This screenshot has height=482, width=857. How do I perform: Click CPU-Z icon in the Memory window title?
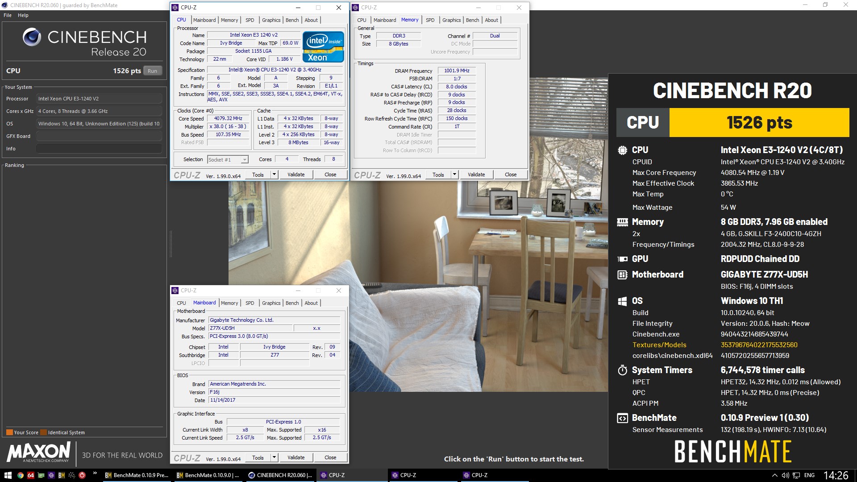(356, 8)
